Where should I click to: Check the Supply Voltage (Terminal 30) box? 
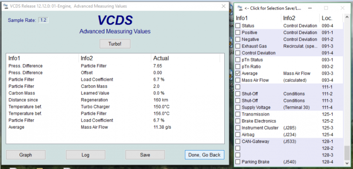(238, 108)
